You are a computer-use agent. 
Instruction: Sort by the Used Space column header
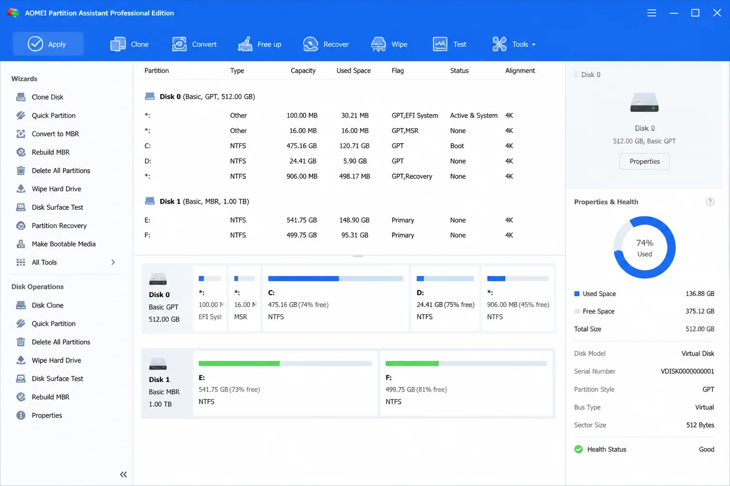click(x=353, y=70)
